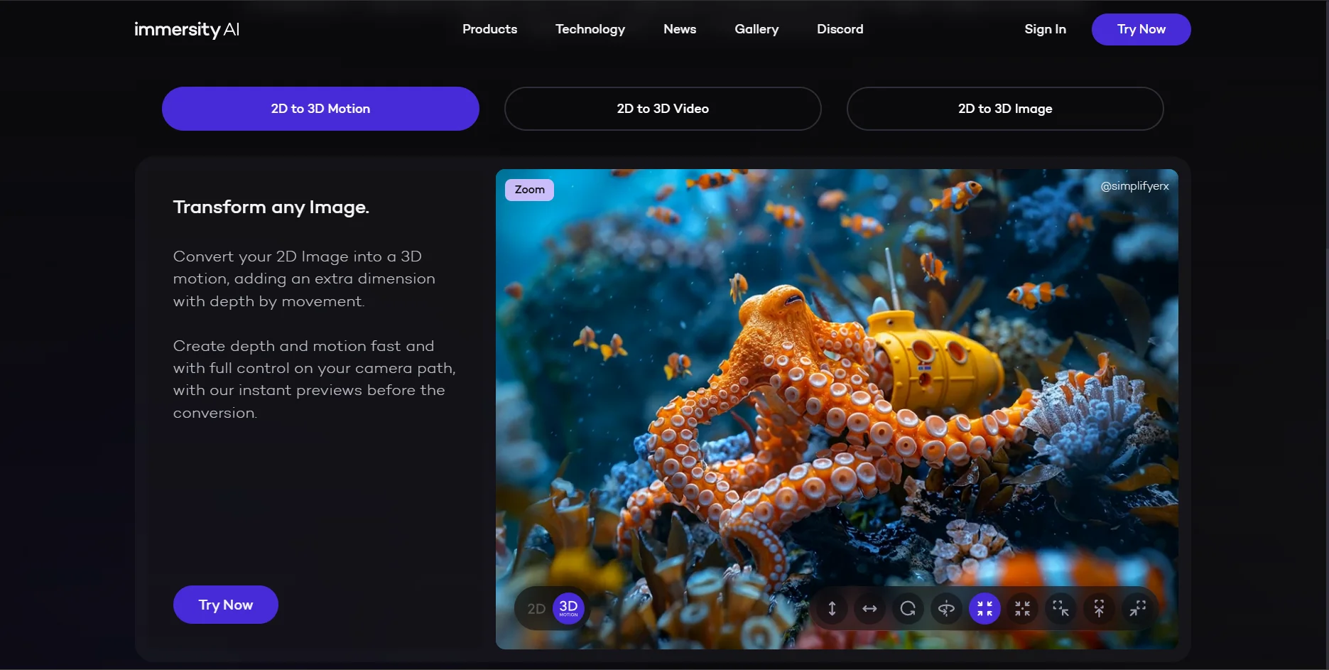Click the 'Transform any Image.' heading
The image size is (1329, 670).
pos(271,207)
